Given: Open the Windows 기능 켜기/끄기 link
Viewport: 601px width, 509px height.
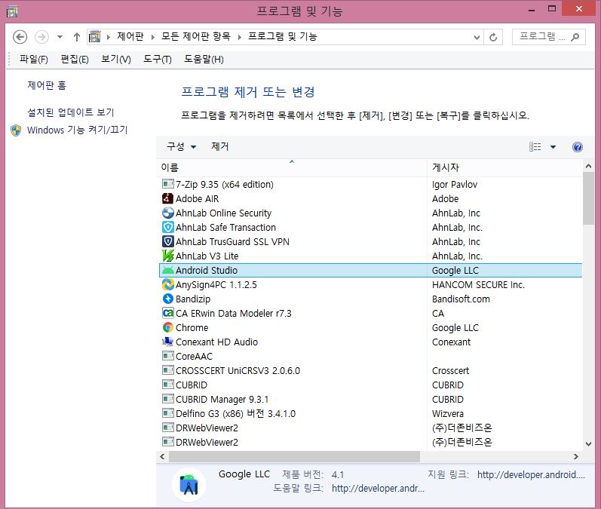Looking at the screenshot, I should tap(77, 130).
